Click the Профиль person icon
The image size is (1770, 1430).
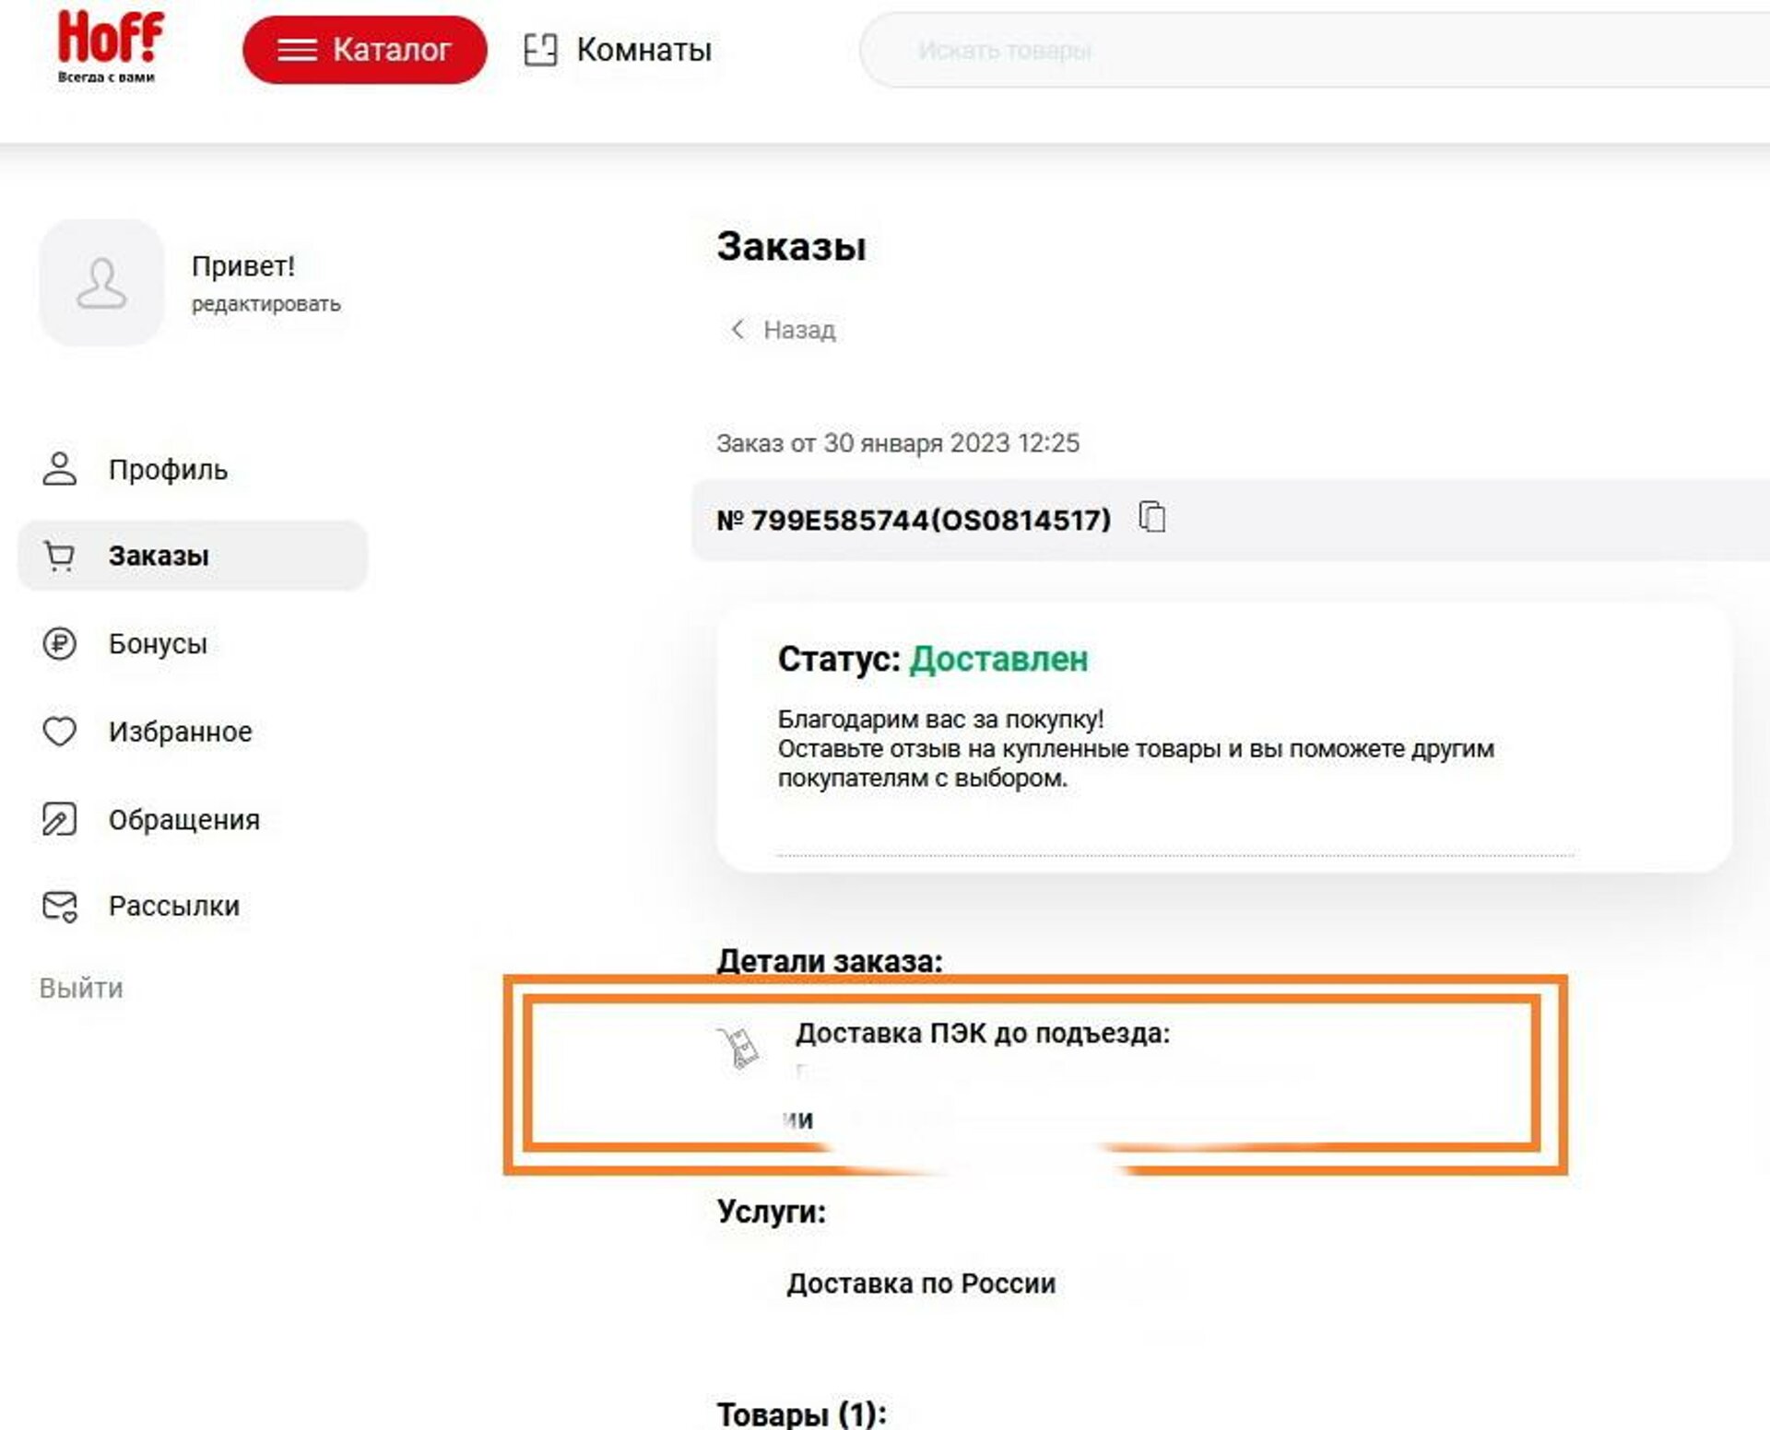[60, 469]
